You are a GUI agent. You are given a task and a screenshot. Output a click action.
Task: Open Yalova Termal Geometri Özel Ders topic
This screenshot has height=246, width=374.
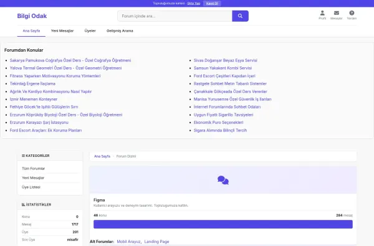(65, 68)
